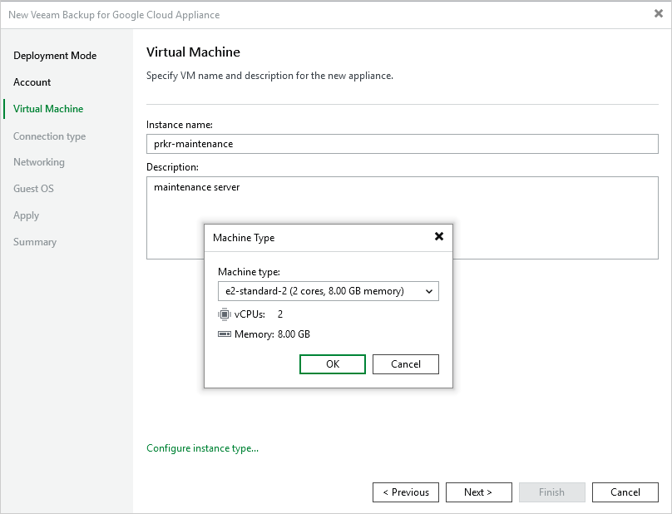
Task: Click the Machine type: label
Action: [249, 272]
